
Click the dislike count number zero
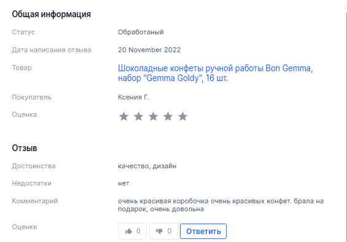click(x=170, y=231)
